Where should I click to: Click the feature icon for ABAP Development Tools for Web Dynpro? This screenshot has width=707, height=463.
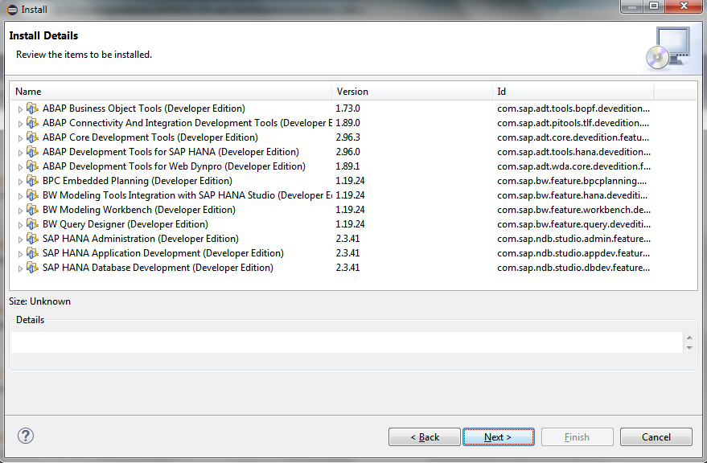(x=32, y=166)
